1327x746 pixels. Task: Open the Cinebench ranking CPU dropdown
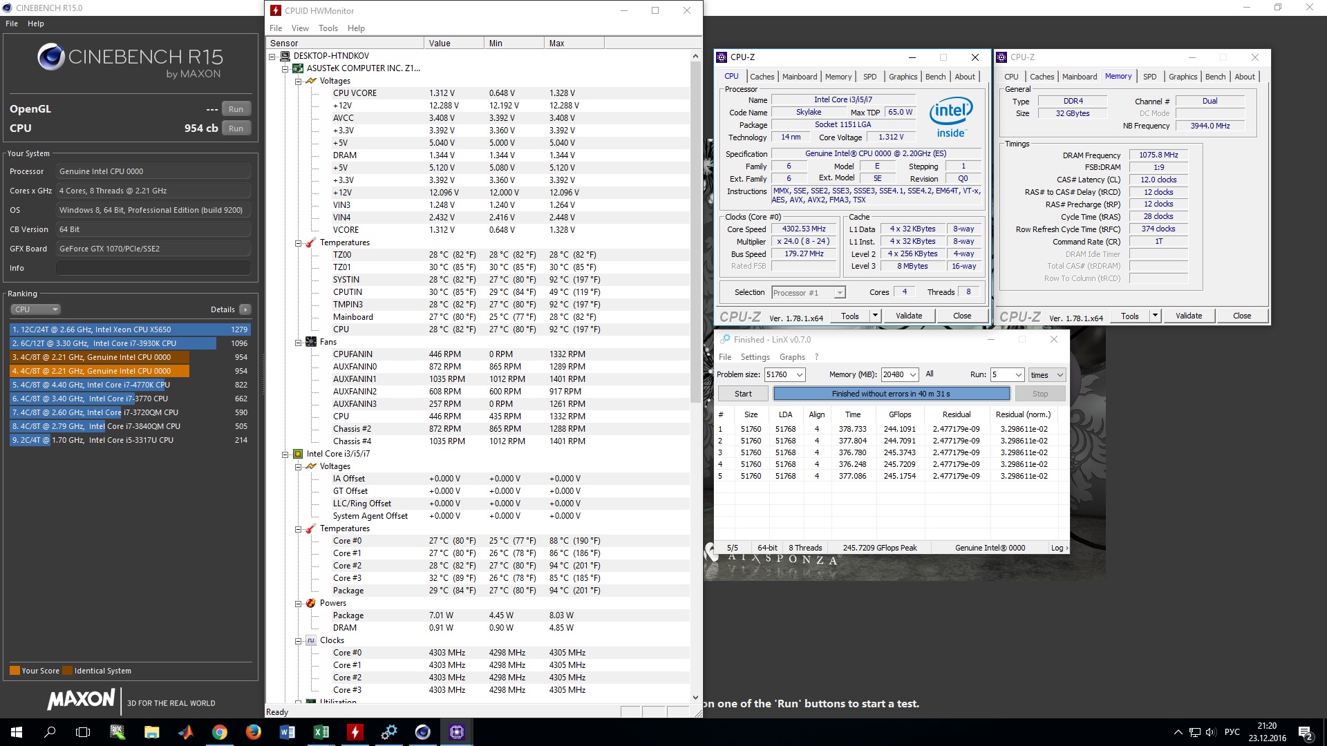(36, 309)
